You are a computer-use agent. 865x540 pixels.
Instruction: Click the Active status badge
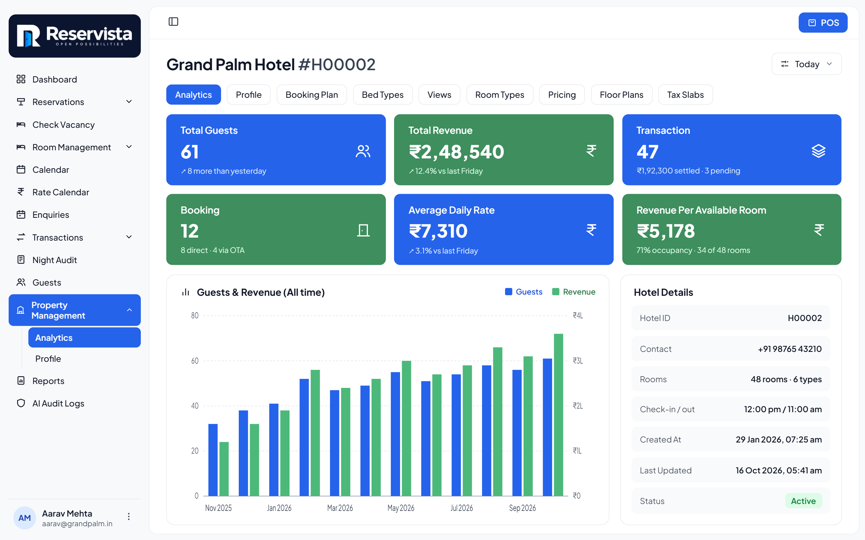click(x=803, y=501)
